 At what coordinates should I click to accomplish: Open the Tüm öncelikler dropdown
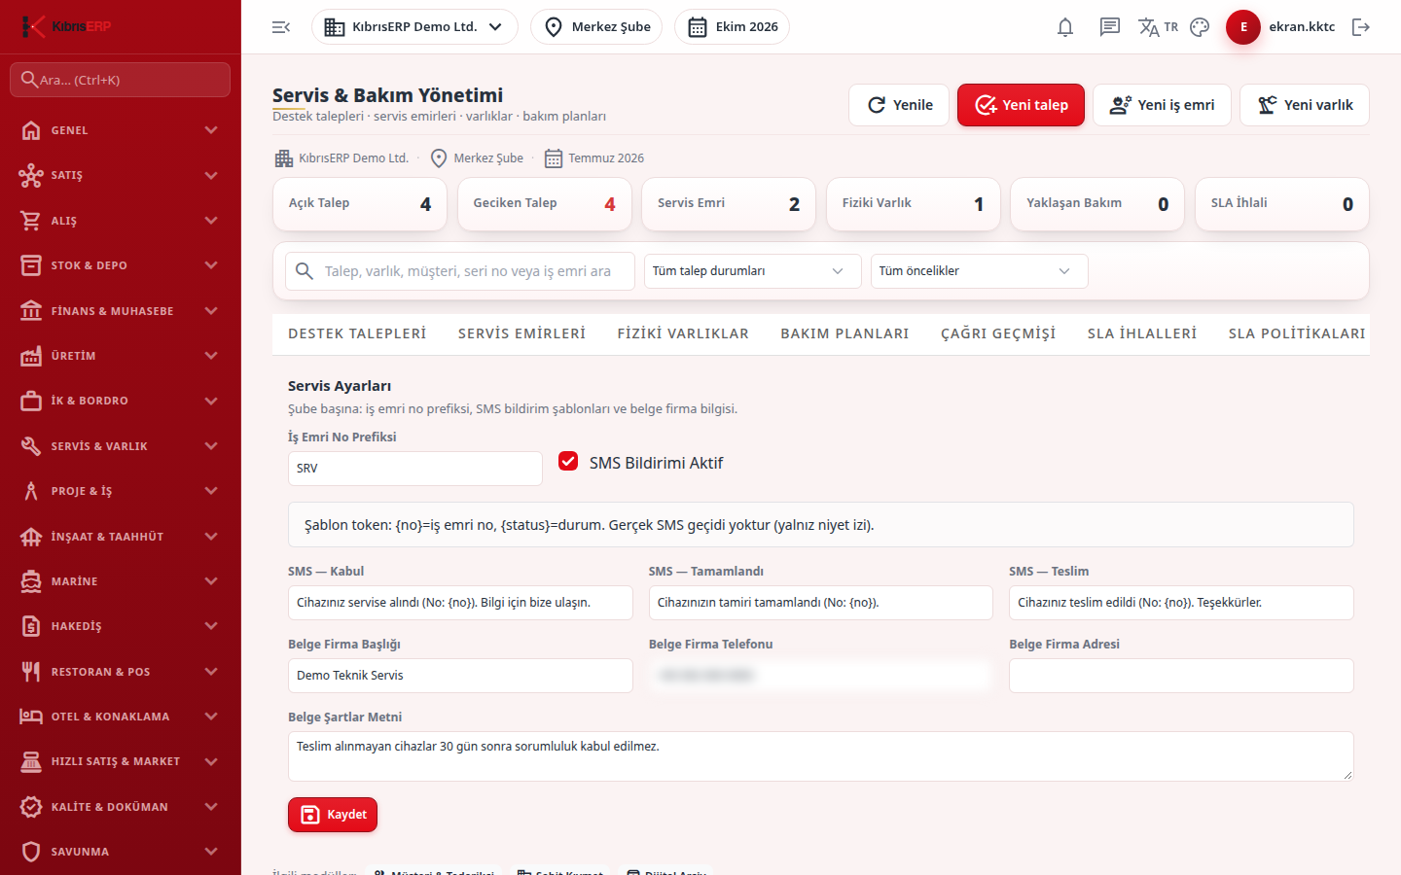[980, 271]
